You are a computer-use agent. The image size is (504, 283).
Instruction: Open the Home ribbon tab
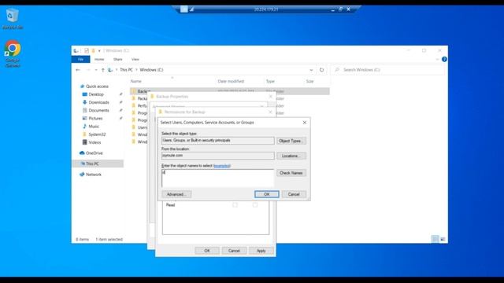(x=99, y=60)
